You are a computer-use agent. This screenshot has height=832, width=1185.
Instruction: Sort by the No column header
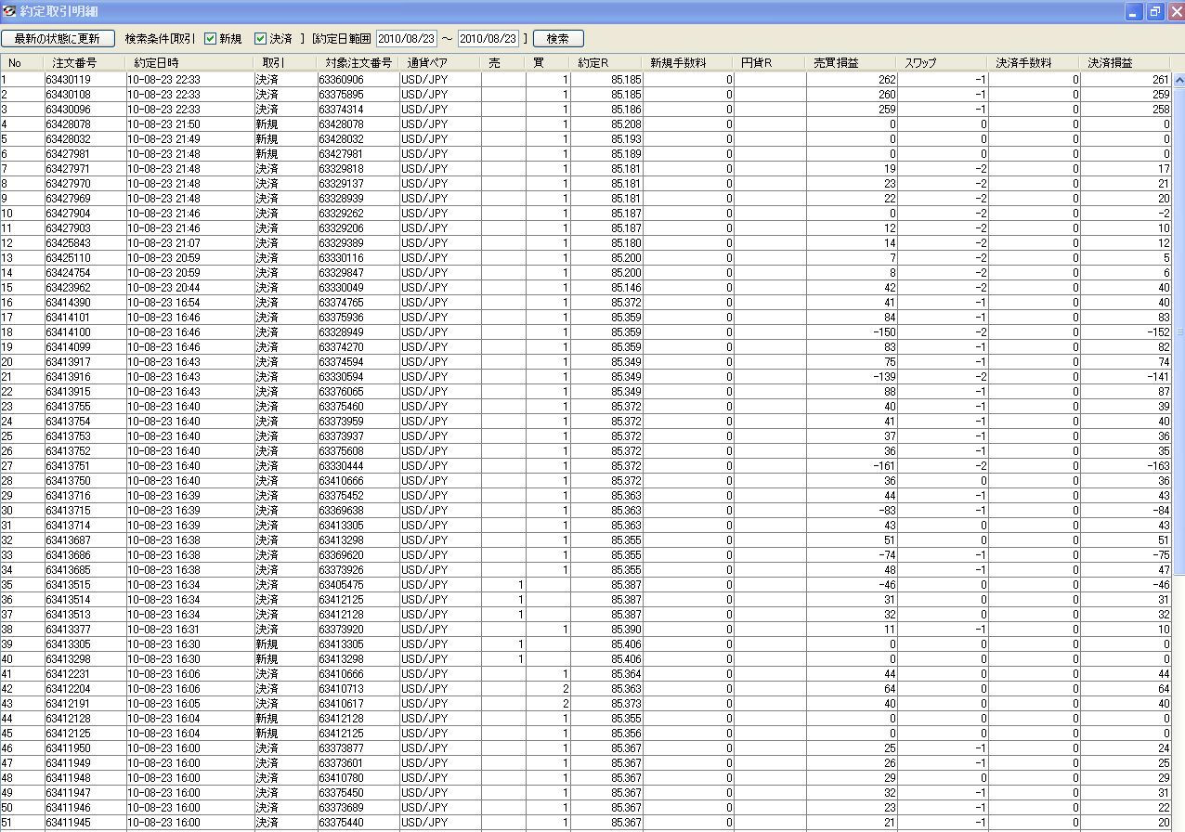pyautogui.click(x=22, y=63)
